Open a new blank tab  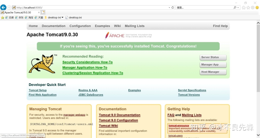pyautogui.click(x=43, y=12)
